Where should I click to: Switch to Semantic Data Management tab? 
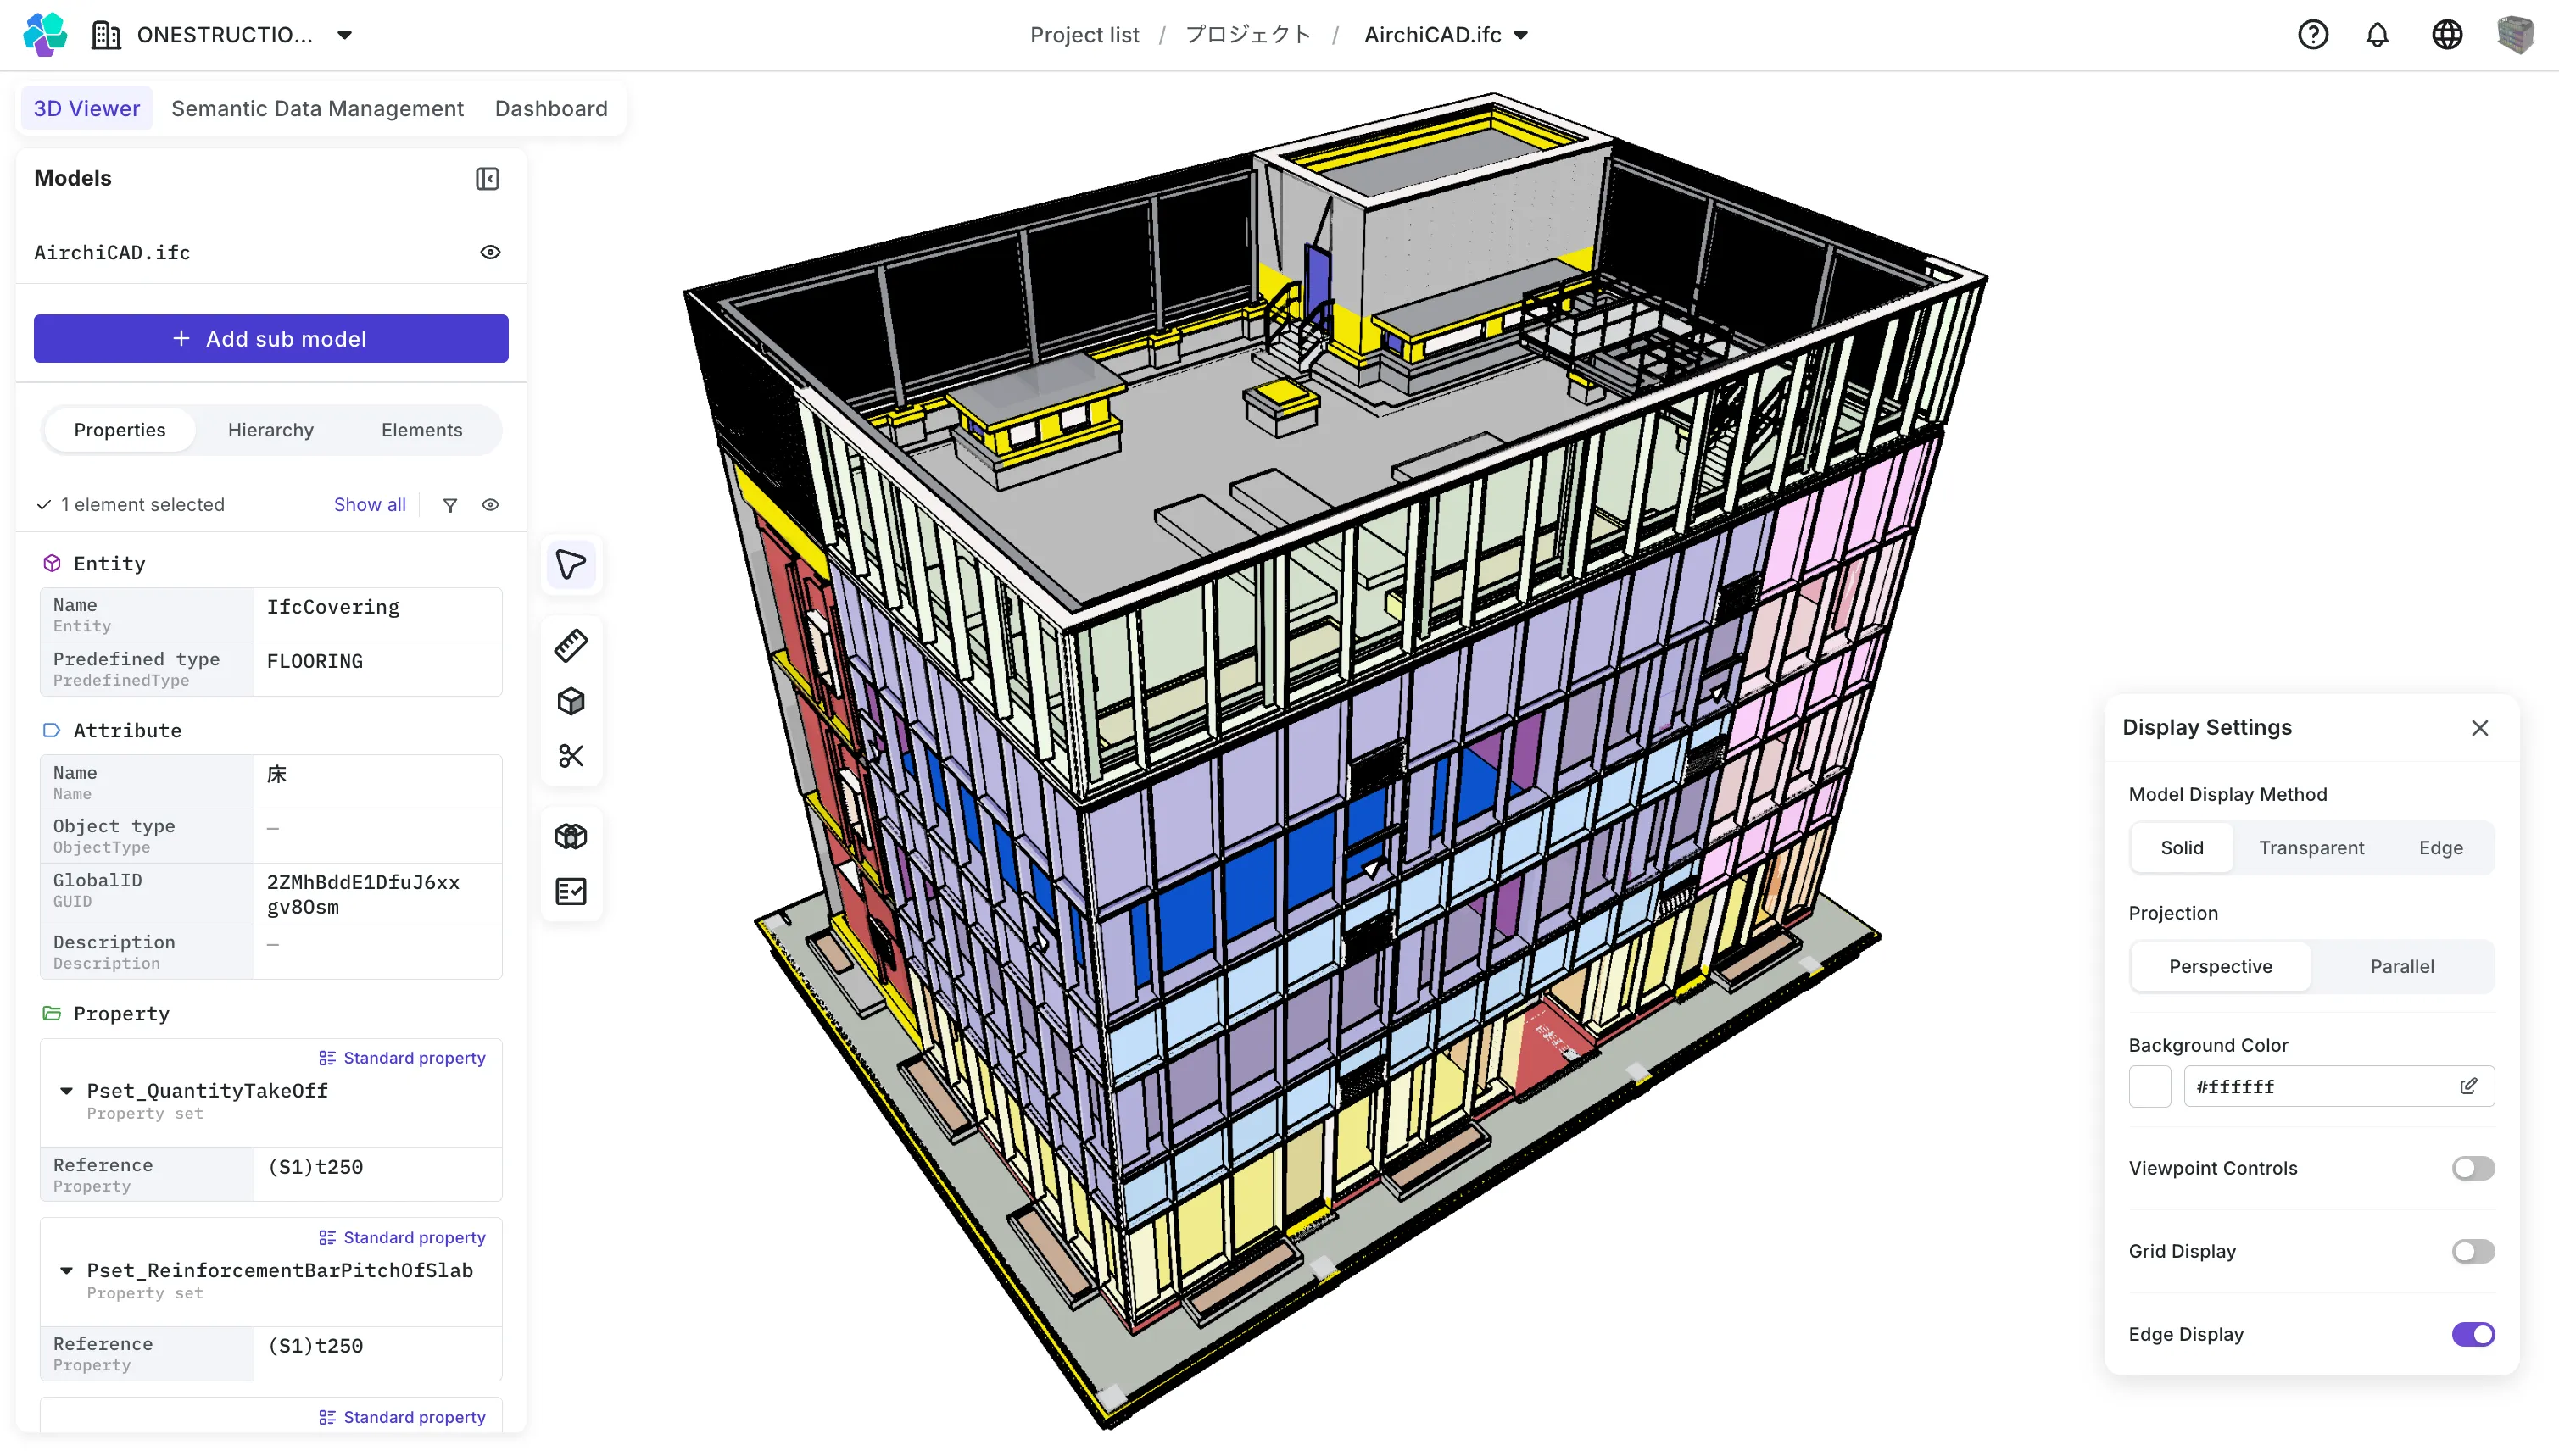coord(317,108)
